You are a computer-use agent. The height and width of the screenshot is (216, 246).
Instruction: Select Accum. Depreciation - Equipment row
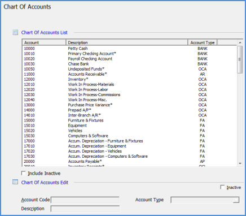(130, 146)
